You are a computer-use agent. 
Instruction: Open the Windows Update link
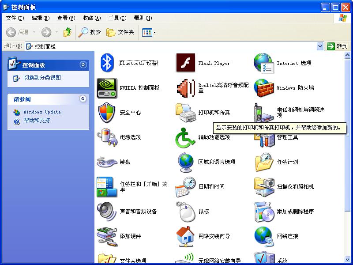tap(42, 112)
